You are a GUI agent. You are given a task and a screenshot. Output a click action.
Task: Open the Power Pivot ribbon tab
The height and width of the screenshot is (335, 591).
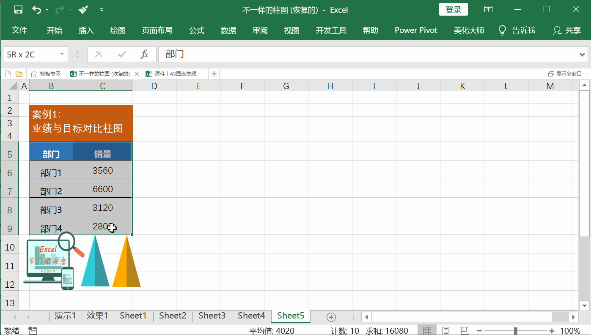pos(416,30)
